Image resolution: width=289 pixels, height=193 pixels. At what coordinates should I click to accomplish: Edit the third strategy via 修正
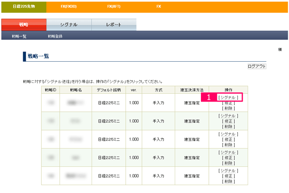(x=229, y=139)
